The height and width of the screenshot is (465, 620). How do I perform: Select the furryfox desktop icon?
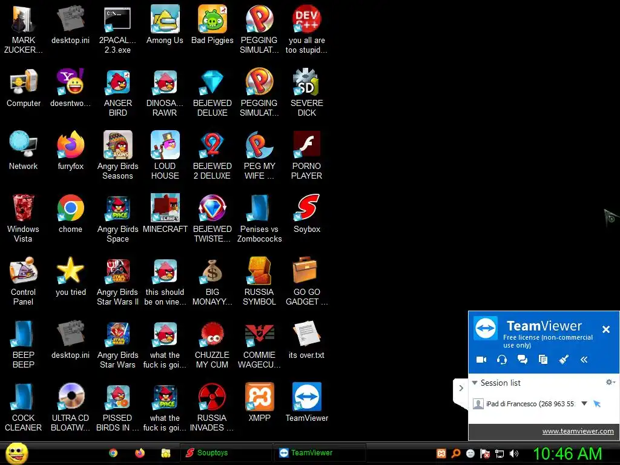pos(71,151)
